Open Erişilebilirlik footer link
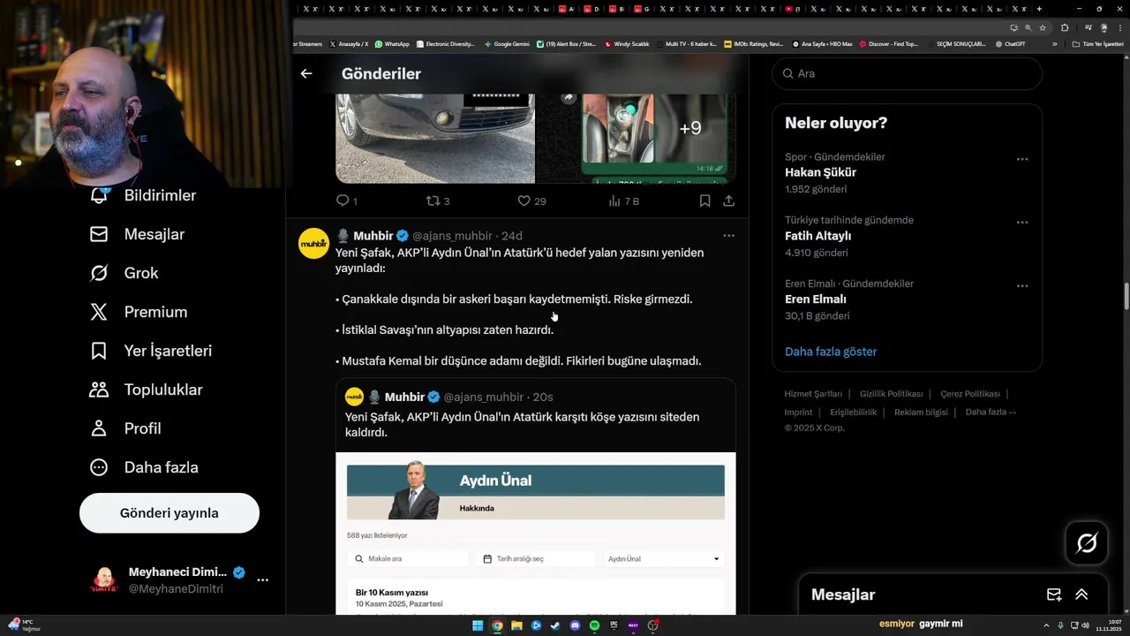The width and height of the screenshot is (1130, 636). (x=854, y=413)
